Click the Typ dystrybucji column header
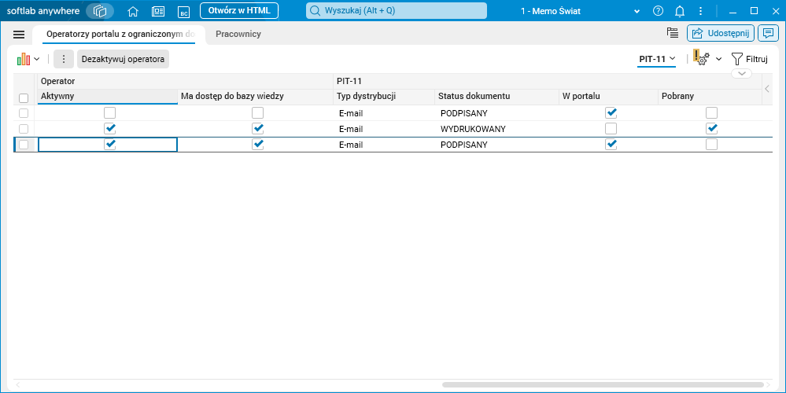This screenshot has height=393, width=786. pos(384,96)
